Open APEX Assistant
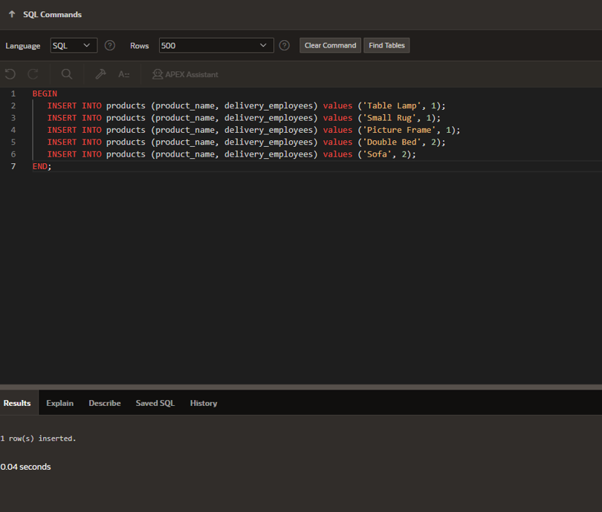602x512 pixels. tap(185, 74)
